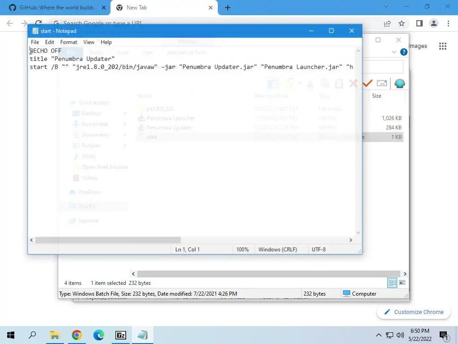The width and height of the screenshot is (458, 344).
Task: Click Chrome back arrow
Action: (x=10, y=23)
